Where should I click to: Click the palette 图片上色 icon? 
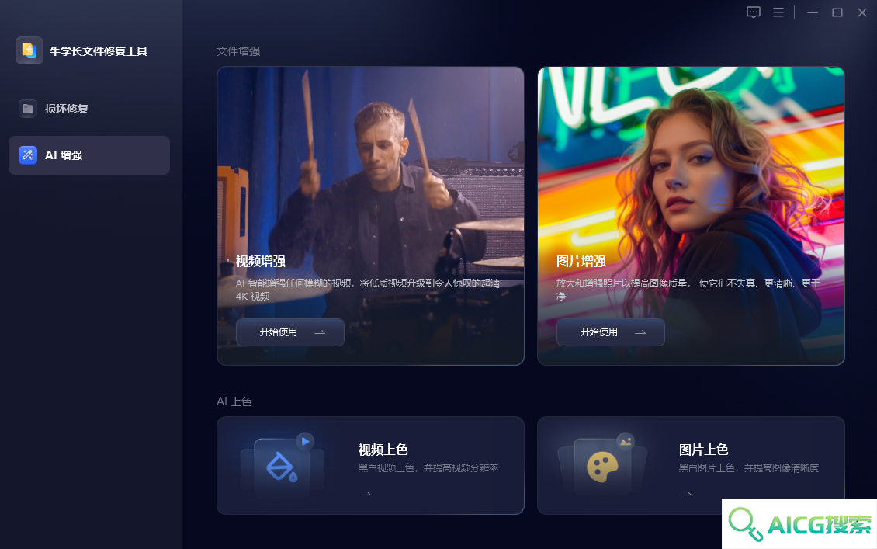click(602, 466)
